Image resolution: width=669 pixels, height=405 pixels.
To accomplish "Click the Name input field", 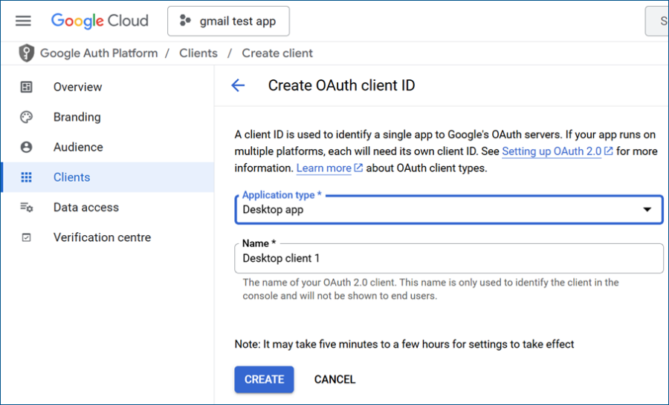I will [449, 258].
